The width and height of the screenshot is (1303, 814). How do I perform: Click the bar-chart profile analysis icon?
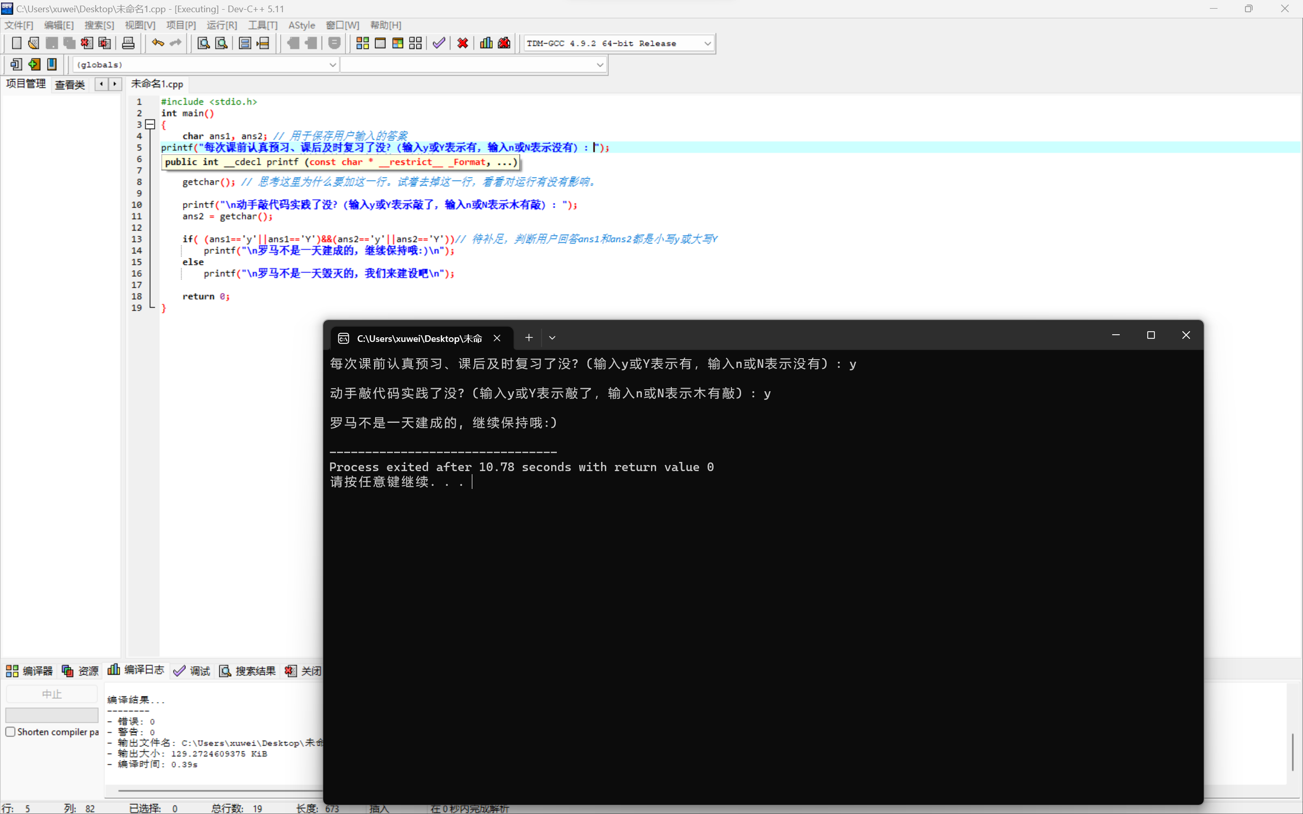coord(486,43)
